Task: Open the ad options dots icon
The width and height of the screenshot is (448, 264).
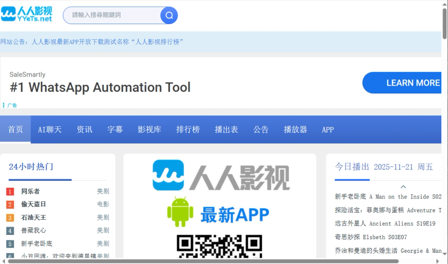Action: coord(4,105)
